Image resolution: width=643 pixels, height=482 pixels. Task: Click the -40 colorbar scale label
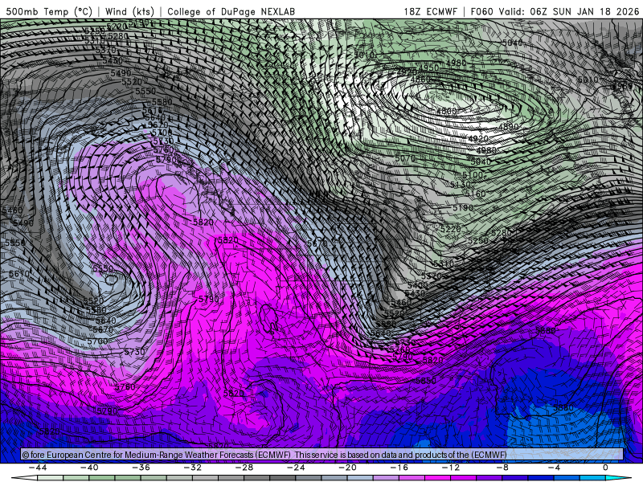(x=89, y=468)
